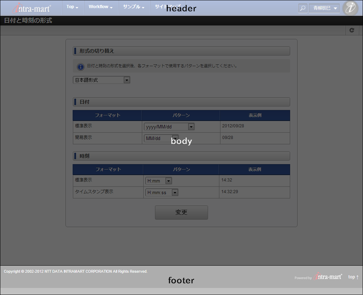
Task: Click the 2012/09/28 example value
Action: [233, 126]
